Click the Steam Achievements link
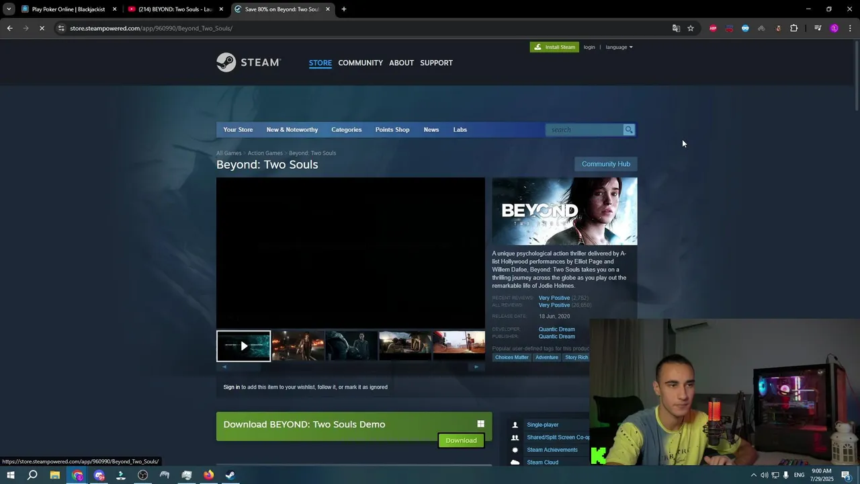 (552, 450)
